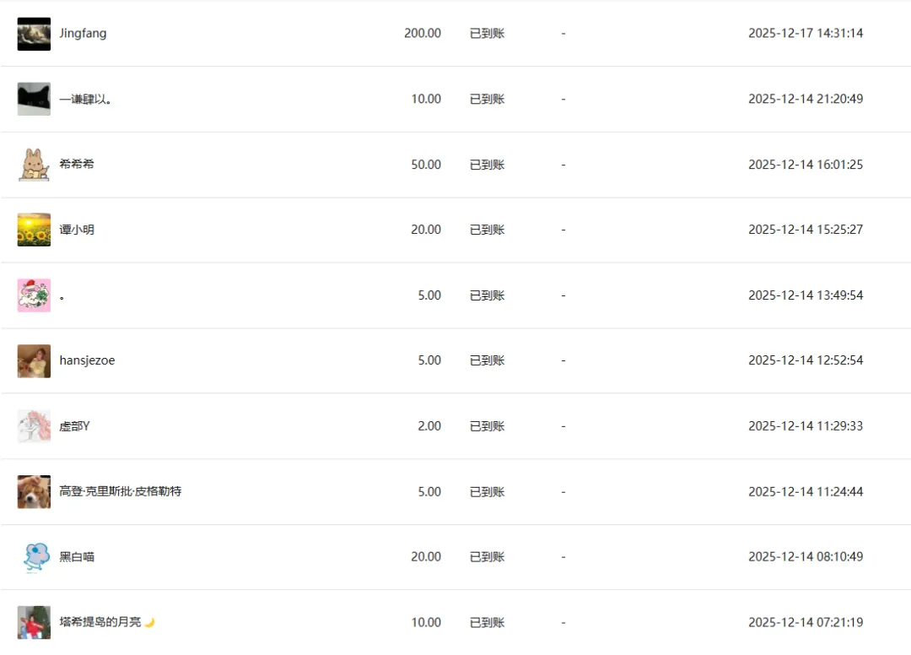Click Jingfang's avatar thumbnail

tap(34, 34)
